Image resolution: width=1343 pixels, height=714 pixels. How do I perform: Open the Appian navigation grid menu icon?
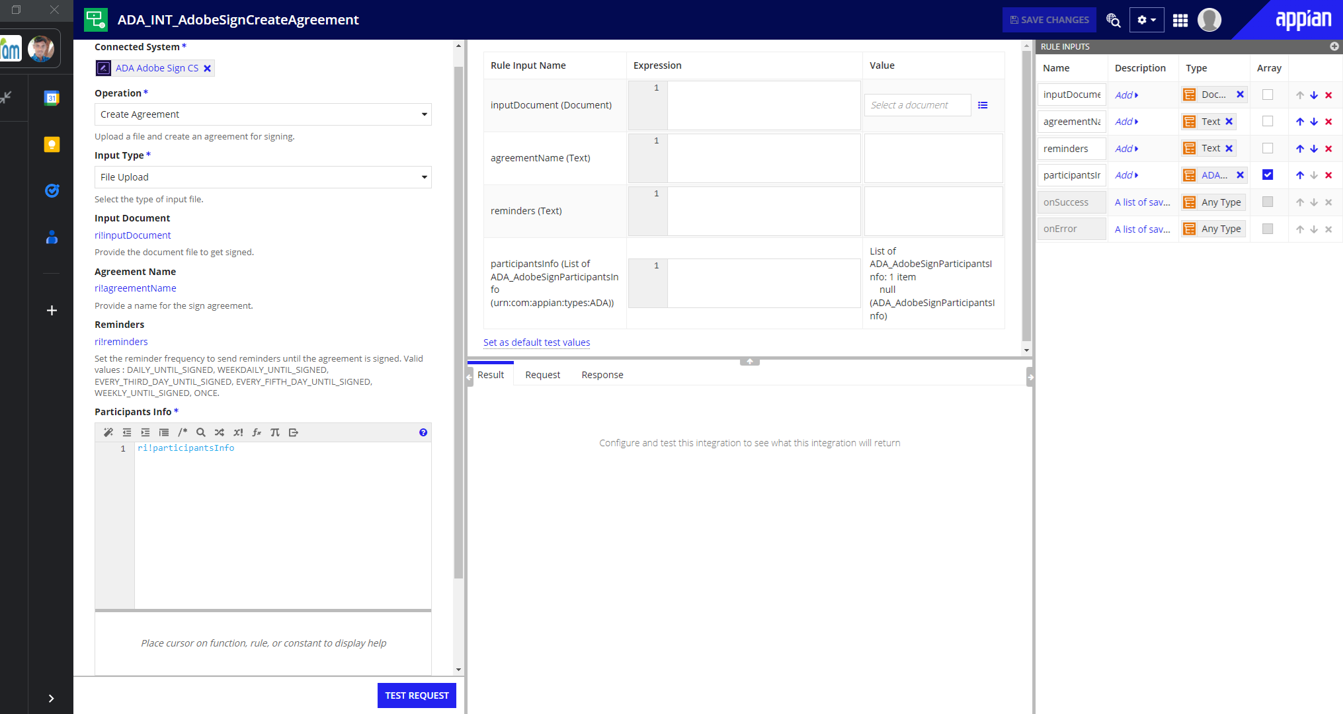coord(1180,20)
